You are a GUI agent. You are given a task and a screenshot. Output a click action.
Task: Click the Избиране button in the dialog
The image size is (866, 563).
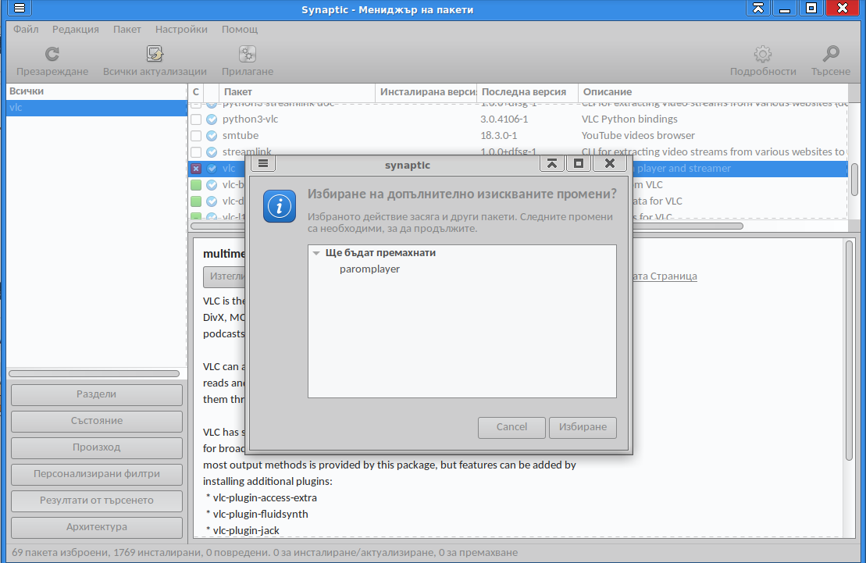583,427
